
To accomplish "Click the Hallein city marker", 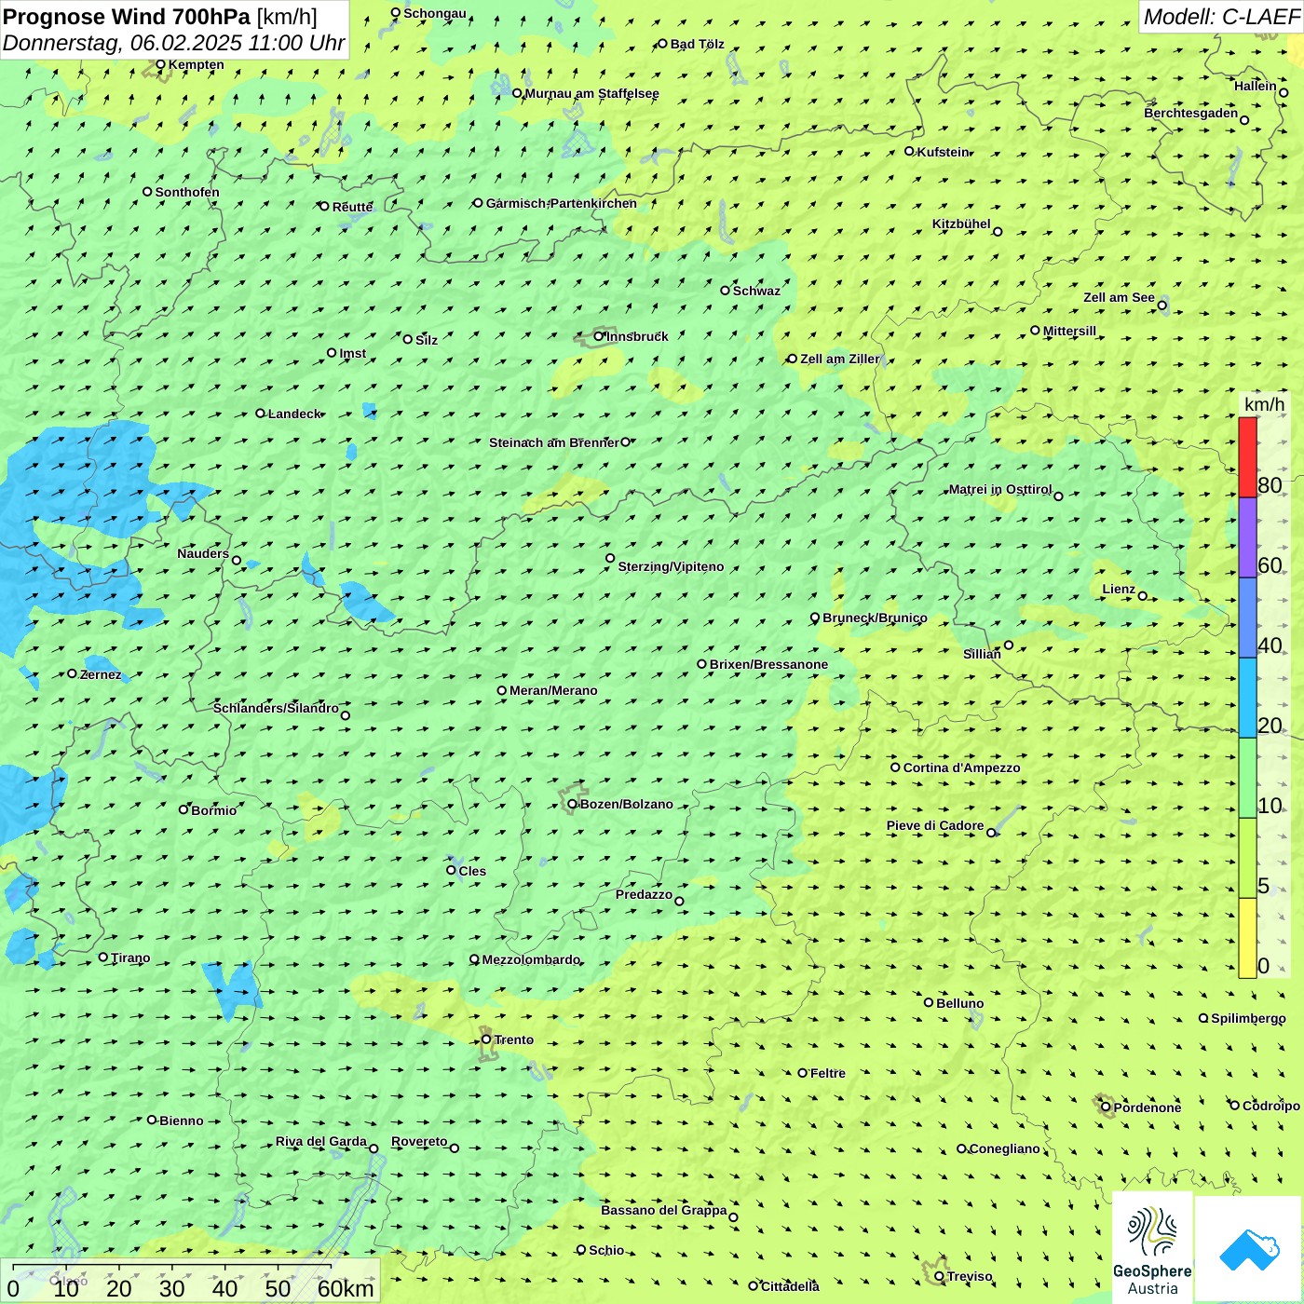I will point(1284,92).
